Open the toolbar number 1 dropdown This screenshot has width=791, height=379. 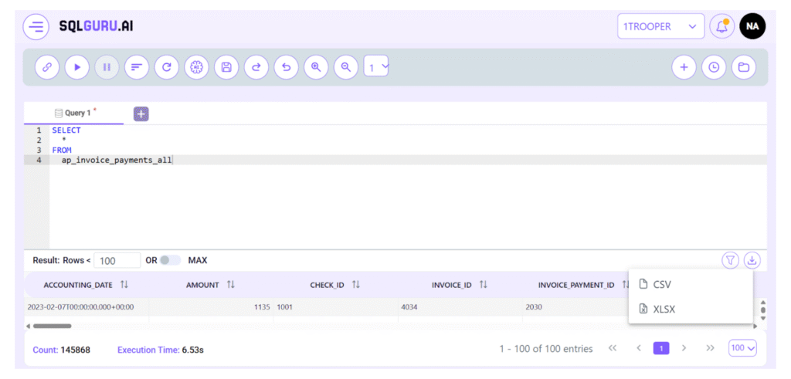(x=377, y=67)
